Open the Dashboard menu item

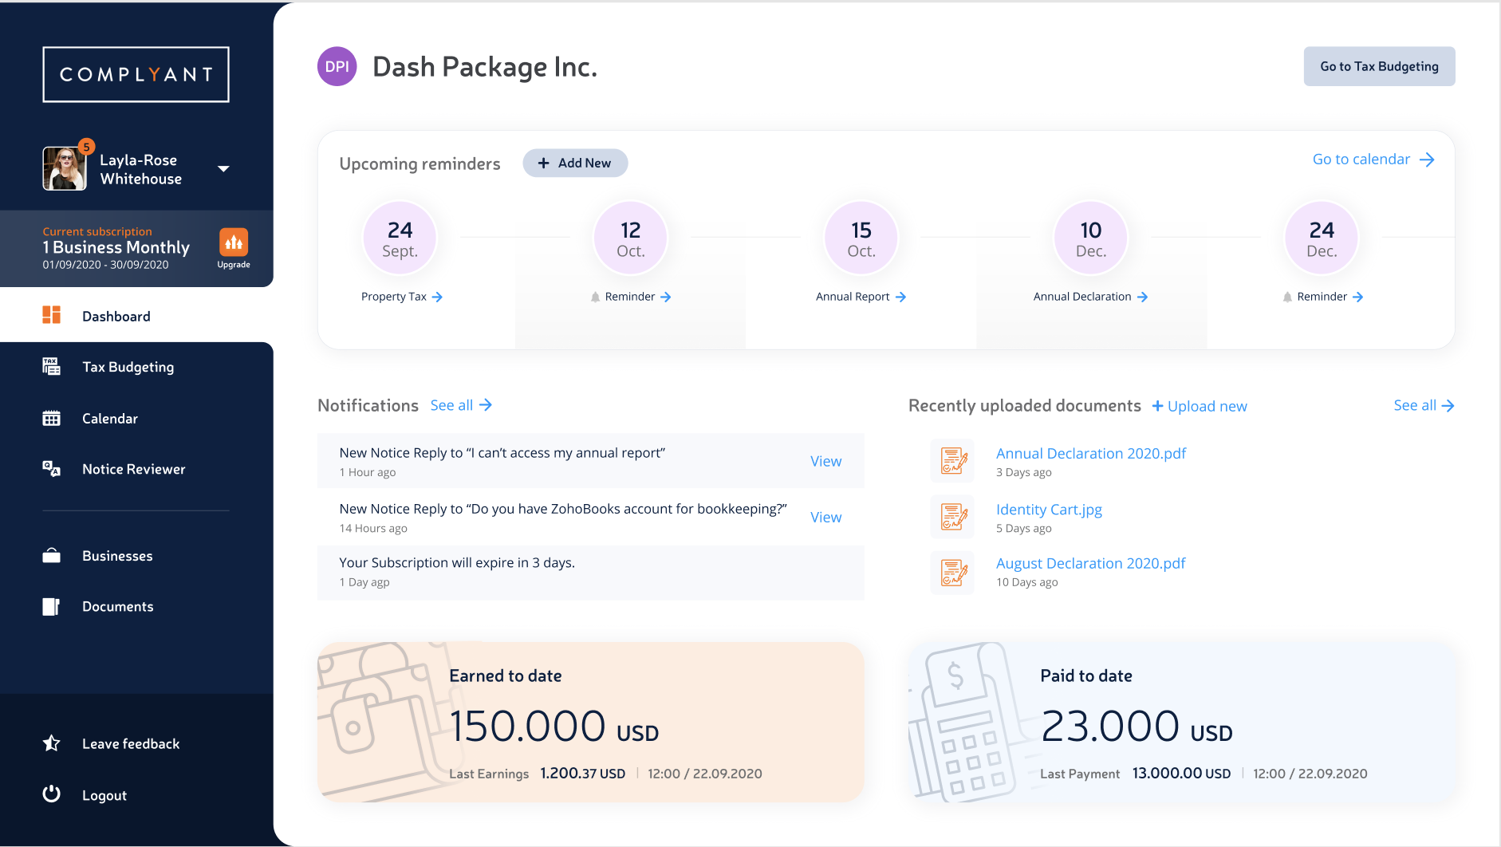click(116, 316)
